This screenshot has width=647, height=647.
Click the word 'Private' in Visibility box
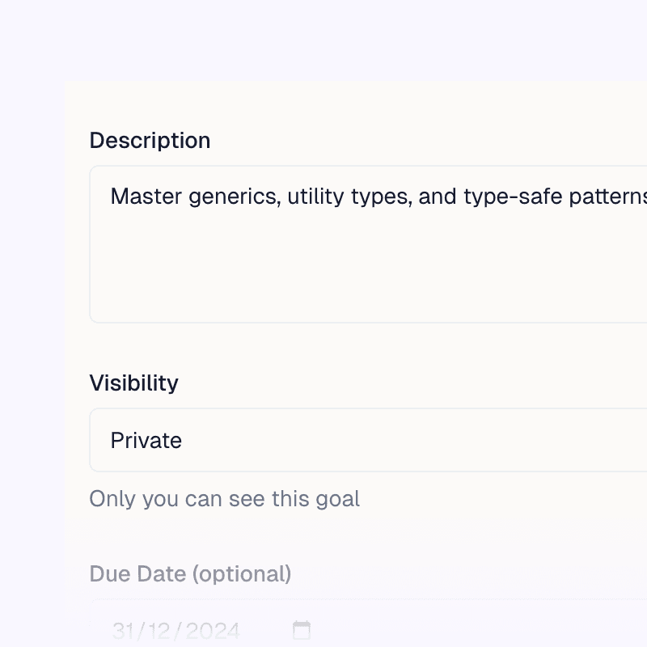(146, 440)
